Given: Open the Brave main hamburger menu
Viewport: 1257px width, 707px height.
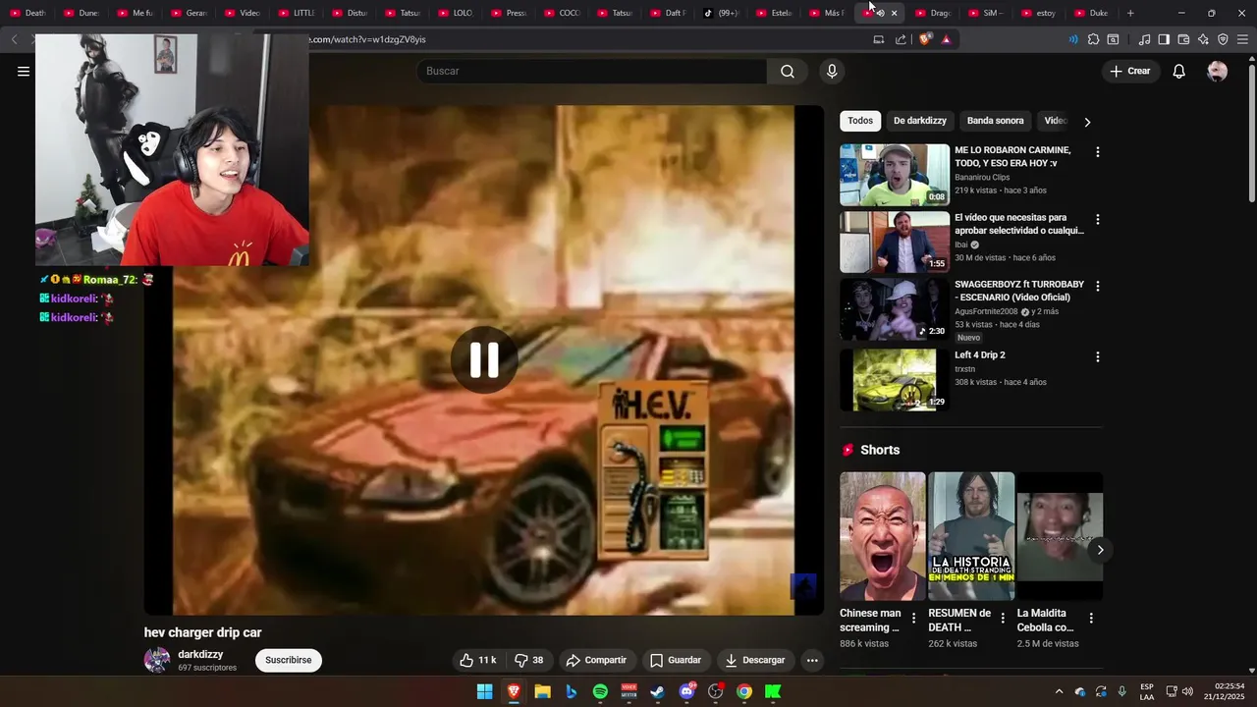Looking at the screenshot, I should [x=1243, y=39].
